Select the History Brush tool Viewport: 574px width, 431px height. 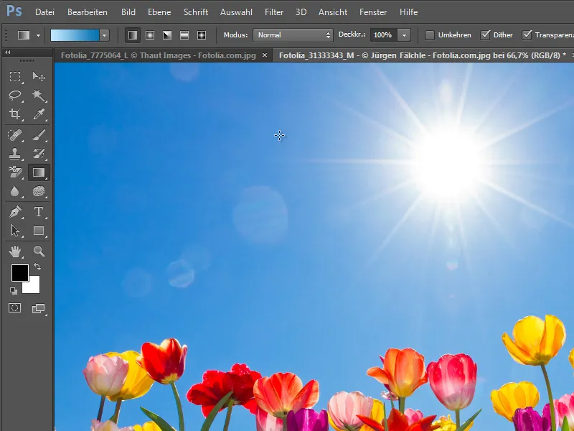click(x=39, y=154)
